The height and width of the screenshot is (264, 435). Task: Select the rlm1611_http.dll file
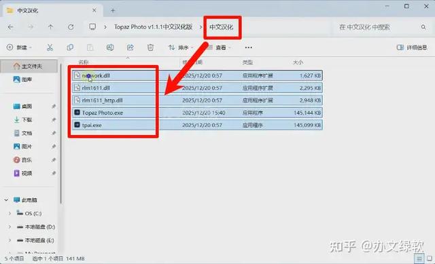pyautogui.click(x=197, y=100)
